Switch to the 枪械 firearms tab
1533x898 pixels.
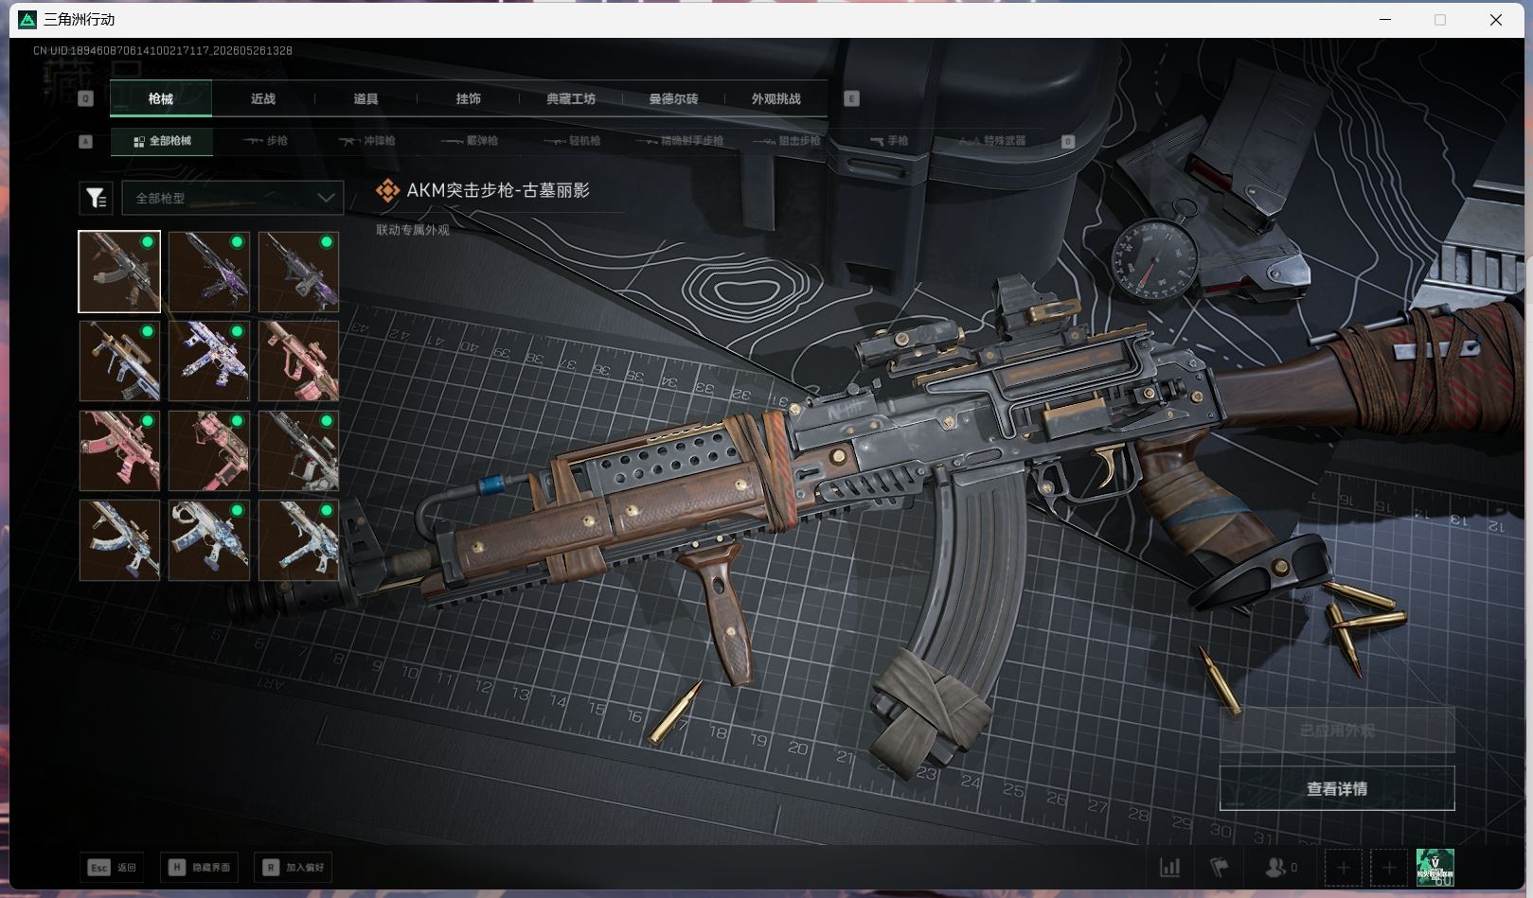click(161, 98)
